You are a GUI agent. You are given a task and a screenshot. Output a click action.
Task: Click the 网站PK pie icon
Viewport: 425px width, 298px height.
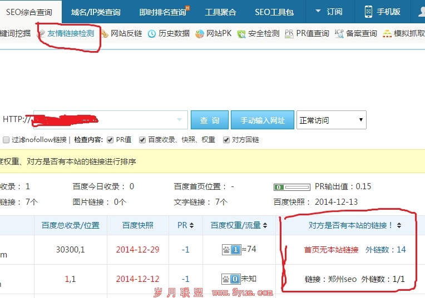pos(200,34)
